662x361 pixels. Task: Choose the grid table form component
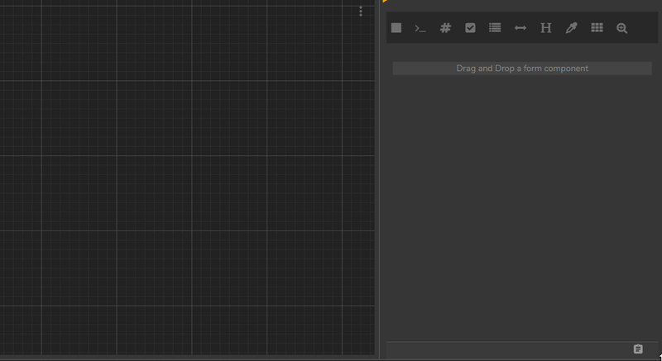pos(597,28)
